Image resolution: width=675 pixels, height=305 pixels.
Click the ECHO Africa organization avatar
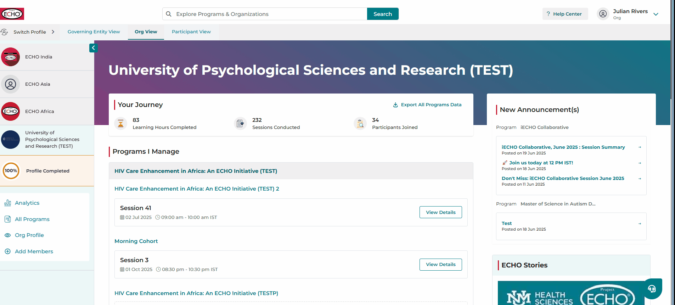[x=11, y=111]
